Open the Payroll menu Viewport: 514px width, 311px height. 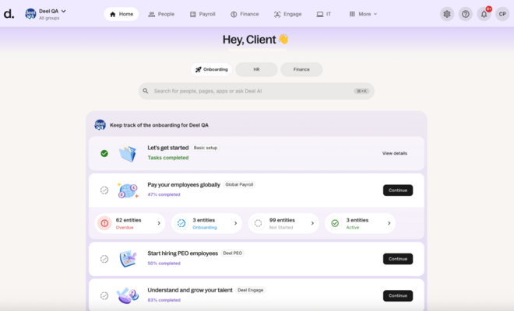point(202,14)
